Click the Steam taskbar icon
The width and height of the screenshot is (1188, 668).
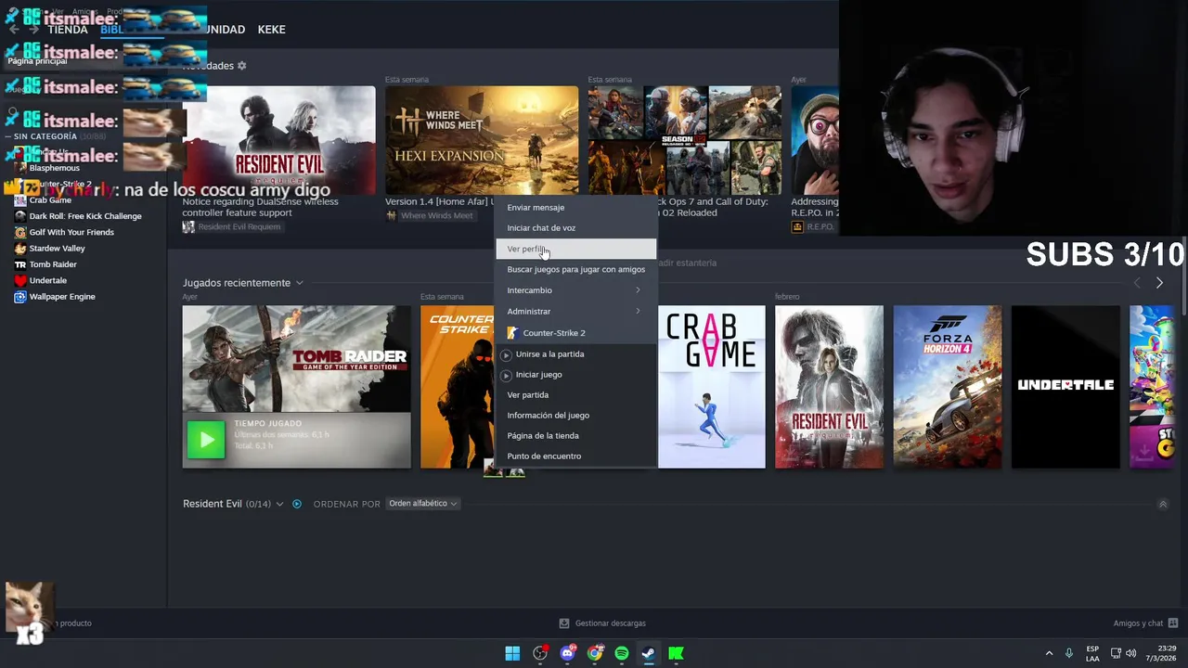click(649, 653)
